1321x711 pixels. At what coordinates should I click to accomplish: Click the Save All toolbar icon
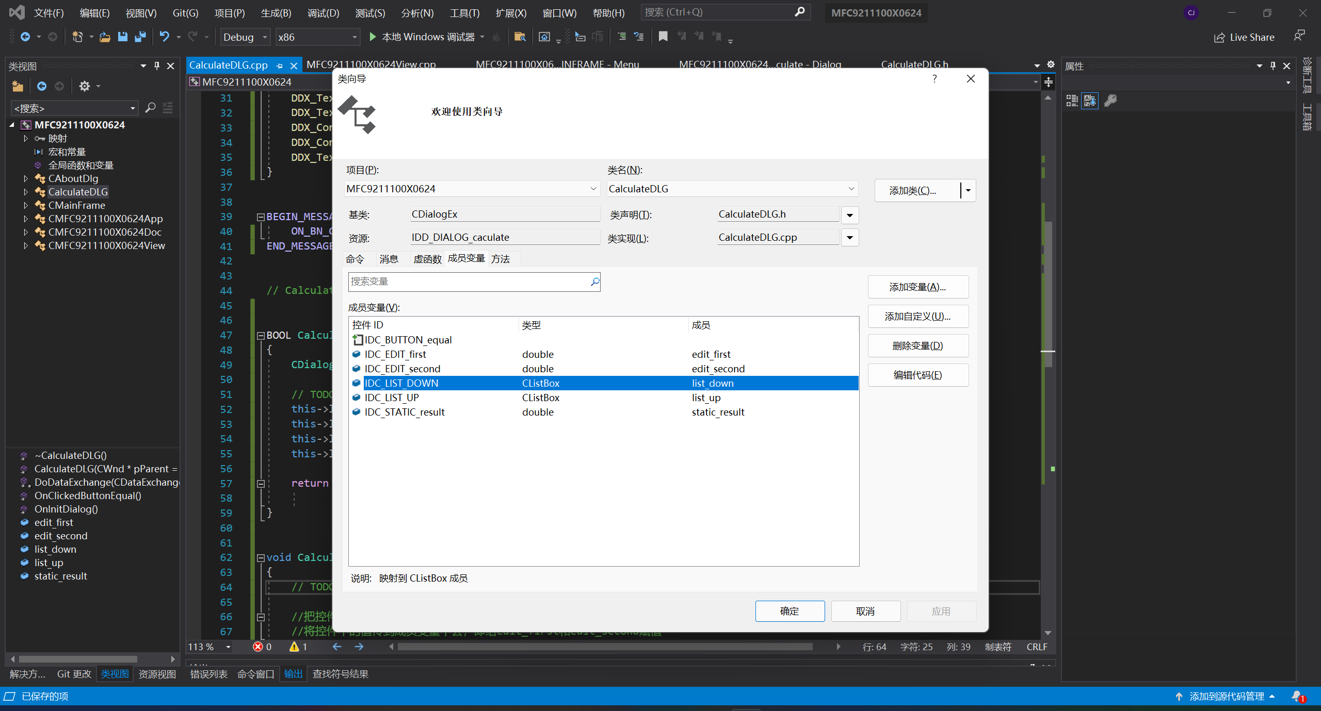click(140, 37)
